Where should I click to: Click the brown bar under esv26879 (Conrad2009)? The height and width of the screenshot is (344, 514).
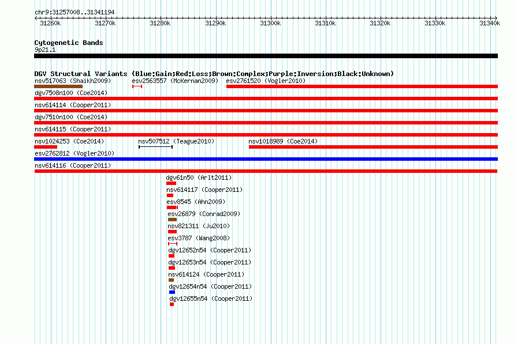[x=172, y=220]
